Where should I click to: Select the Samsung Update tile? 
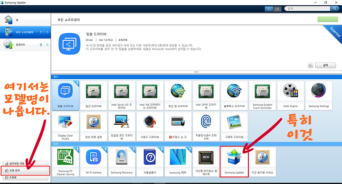pos(234,162)
